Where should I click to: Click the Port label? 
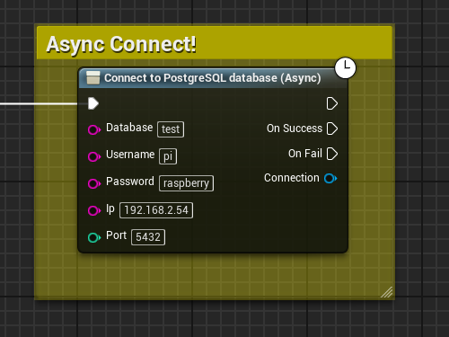pos(116,235)
